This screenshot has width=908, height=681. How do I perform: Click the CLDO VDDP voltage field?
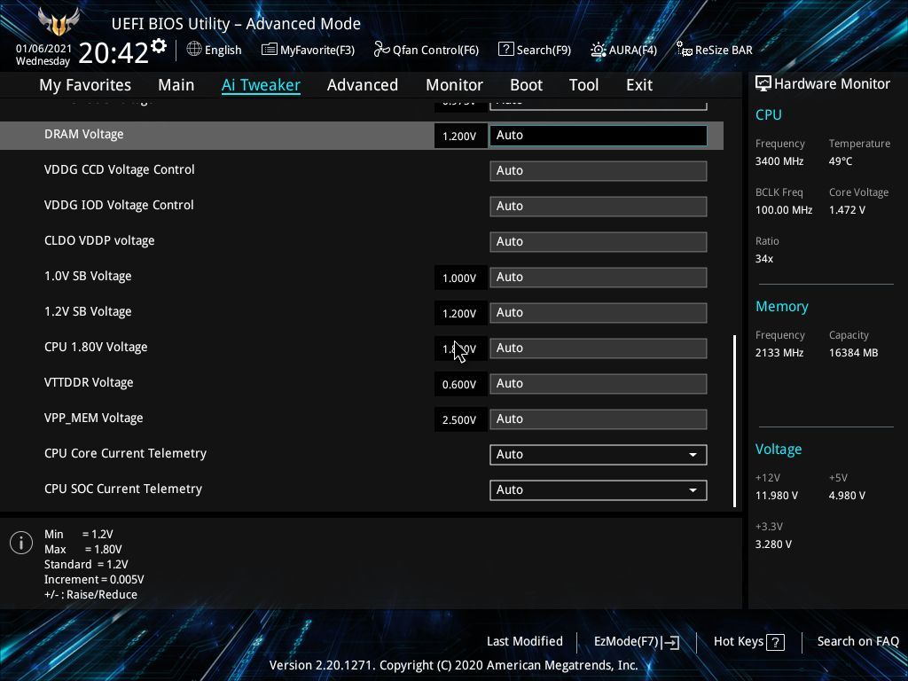click(599, 241)
